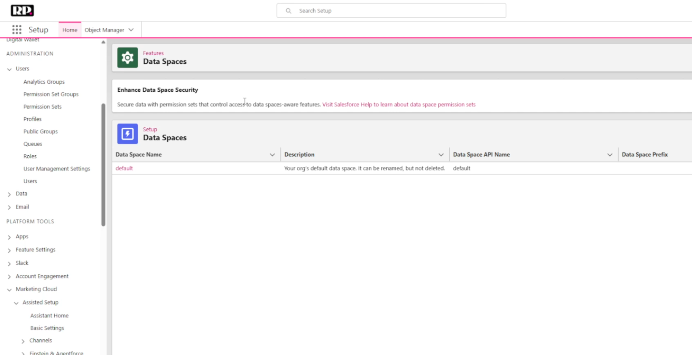Open the Object Manager tab
Viewport: 692px width, 355px height.
coord(104,30)
